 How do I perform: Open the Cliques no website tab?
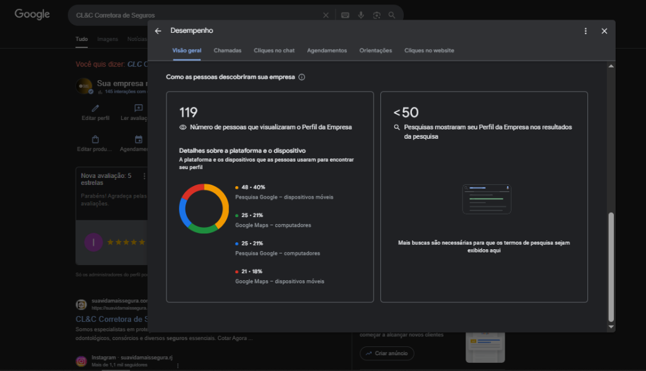[429, 50]
